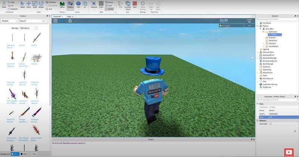The height and width of the screenshot is (157, 299).
Task: Toggle the Anchor option
Action: 110,9
